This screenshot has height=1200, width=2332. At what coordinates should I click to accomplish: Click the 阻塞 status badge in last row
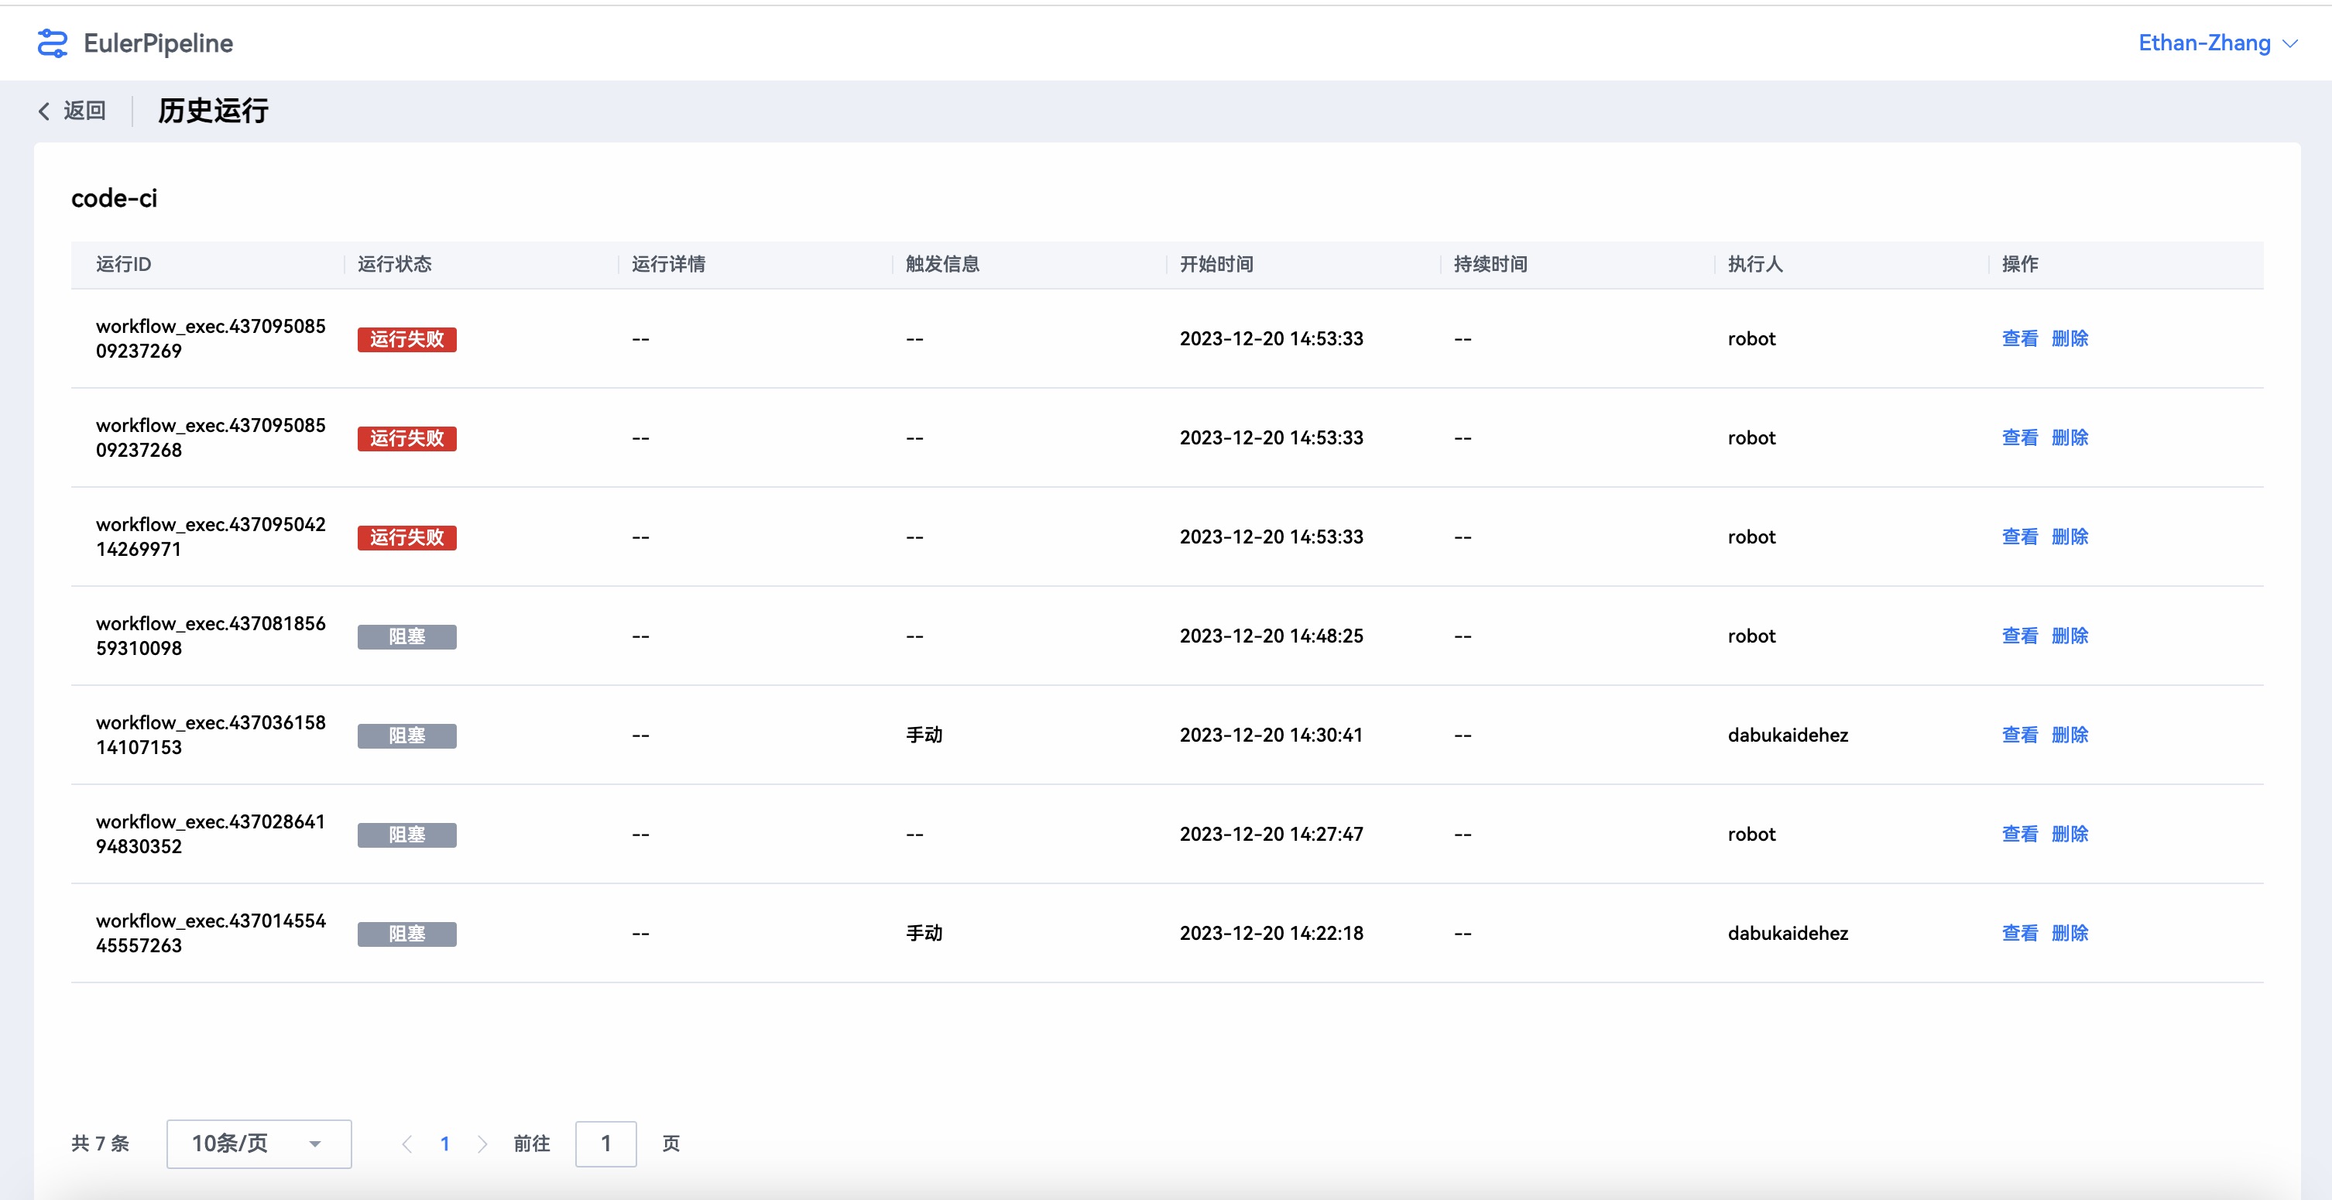pos(406,934)
